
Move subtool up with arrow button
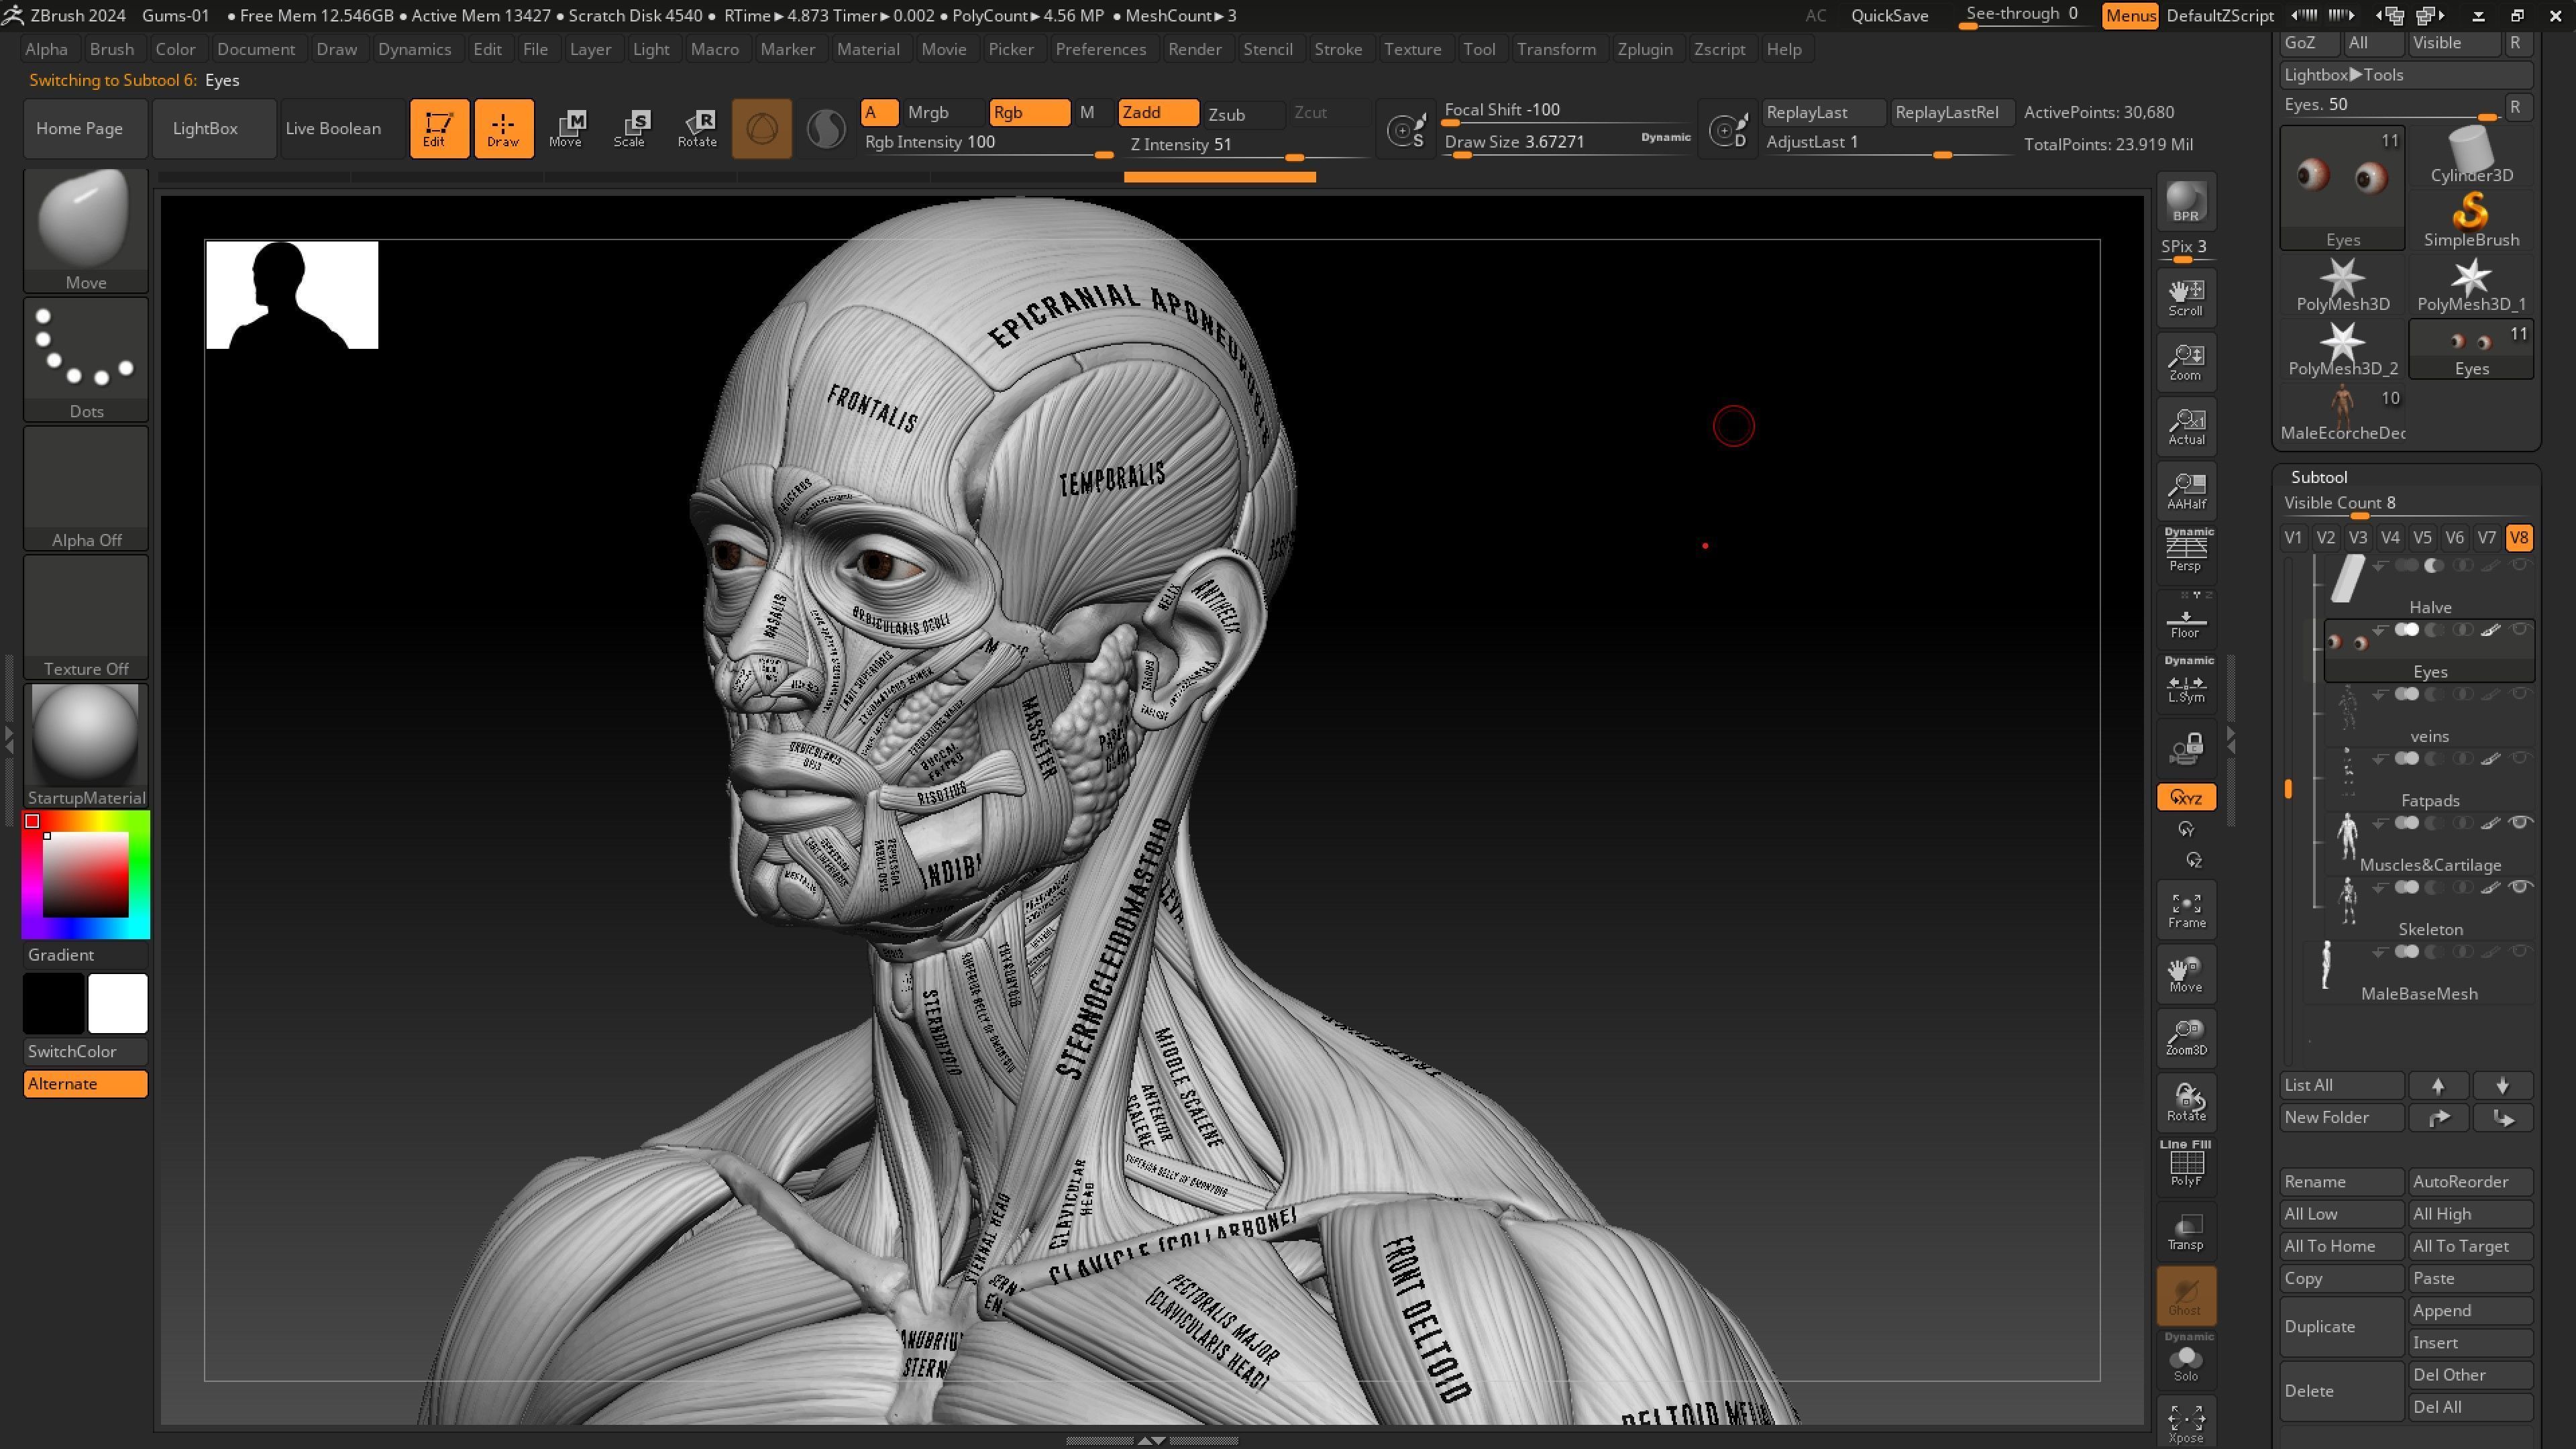click(x=2438, y=1085)
